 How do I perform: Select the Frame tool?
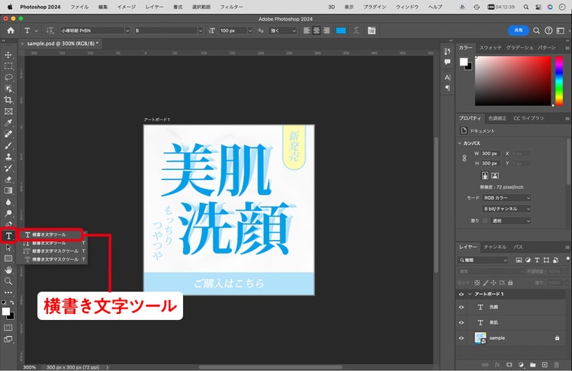click(x=8, y=111)
